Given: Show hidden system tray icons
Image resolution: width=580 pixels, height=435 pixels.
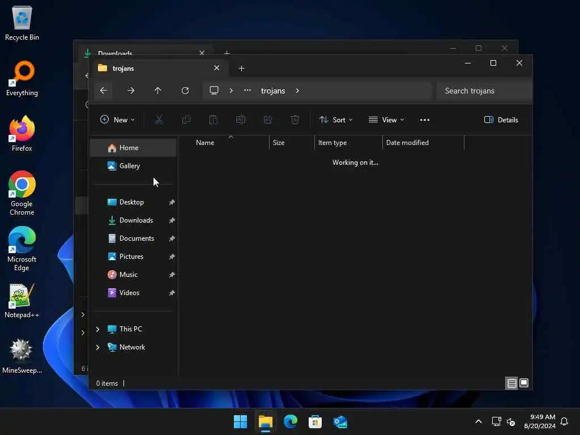Looking at the screenshot, I should coord(478,421).
